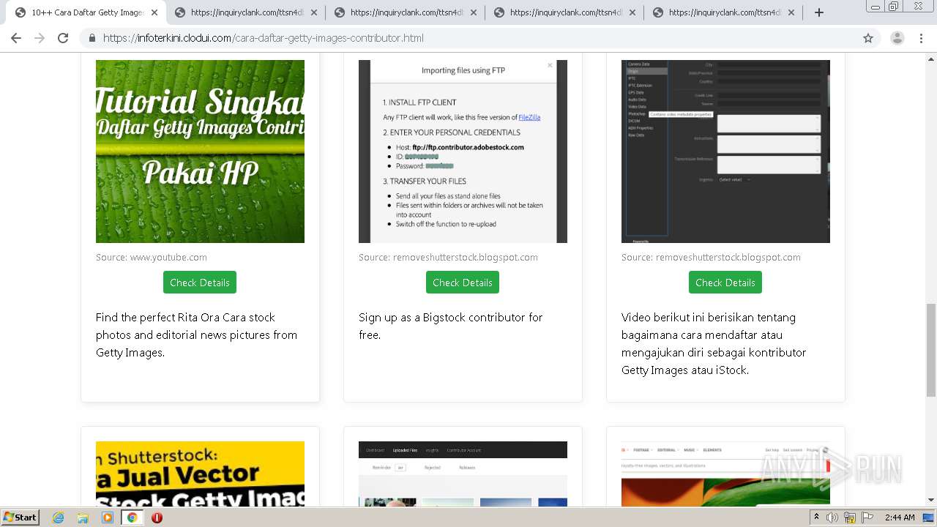Open the volume speaker tray icon
The image size is (937, 527).
point(832,517)
